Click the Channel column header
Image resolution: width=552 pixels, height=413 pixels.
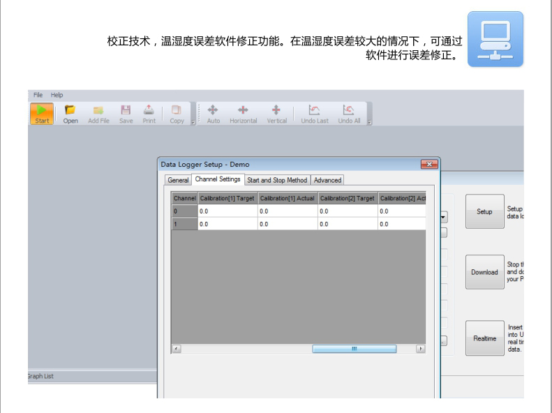click(x=184, y=198)
